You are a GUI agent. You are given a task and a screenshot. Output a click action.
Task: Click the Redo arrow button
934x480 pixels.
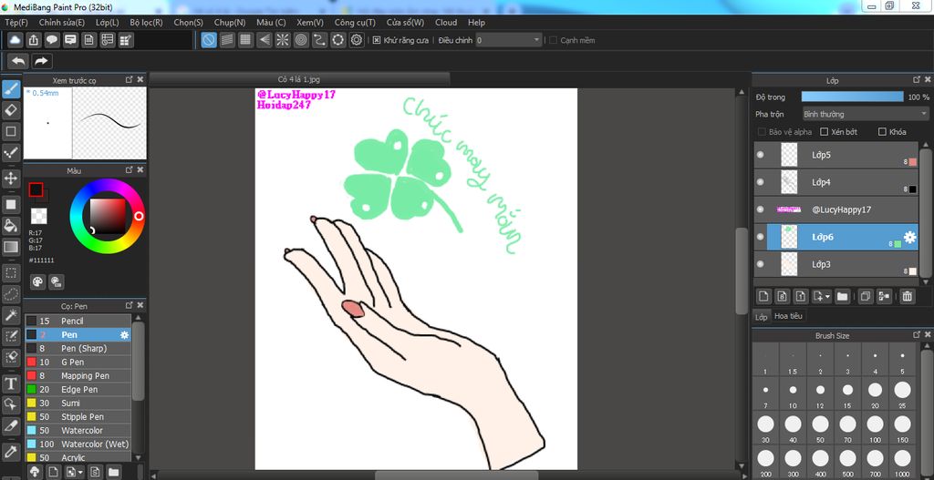tap(42, 61)
